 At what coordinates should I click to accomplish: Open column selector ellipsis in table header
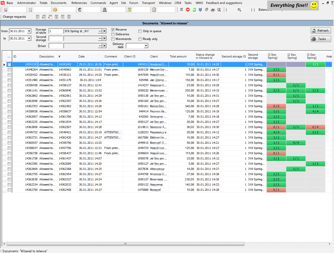(x=9, y=57)
